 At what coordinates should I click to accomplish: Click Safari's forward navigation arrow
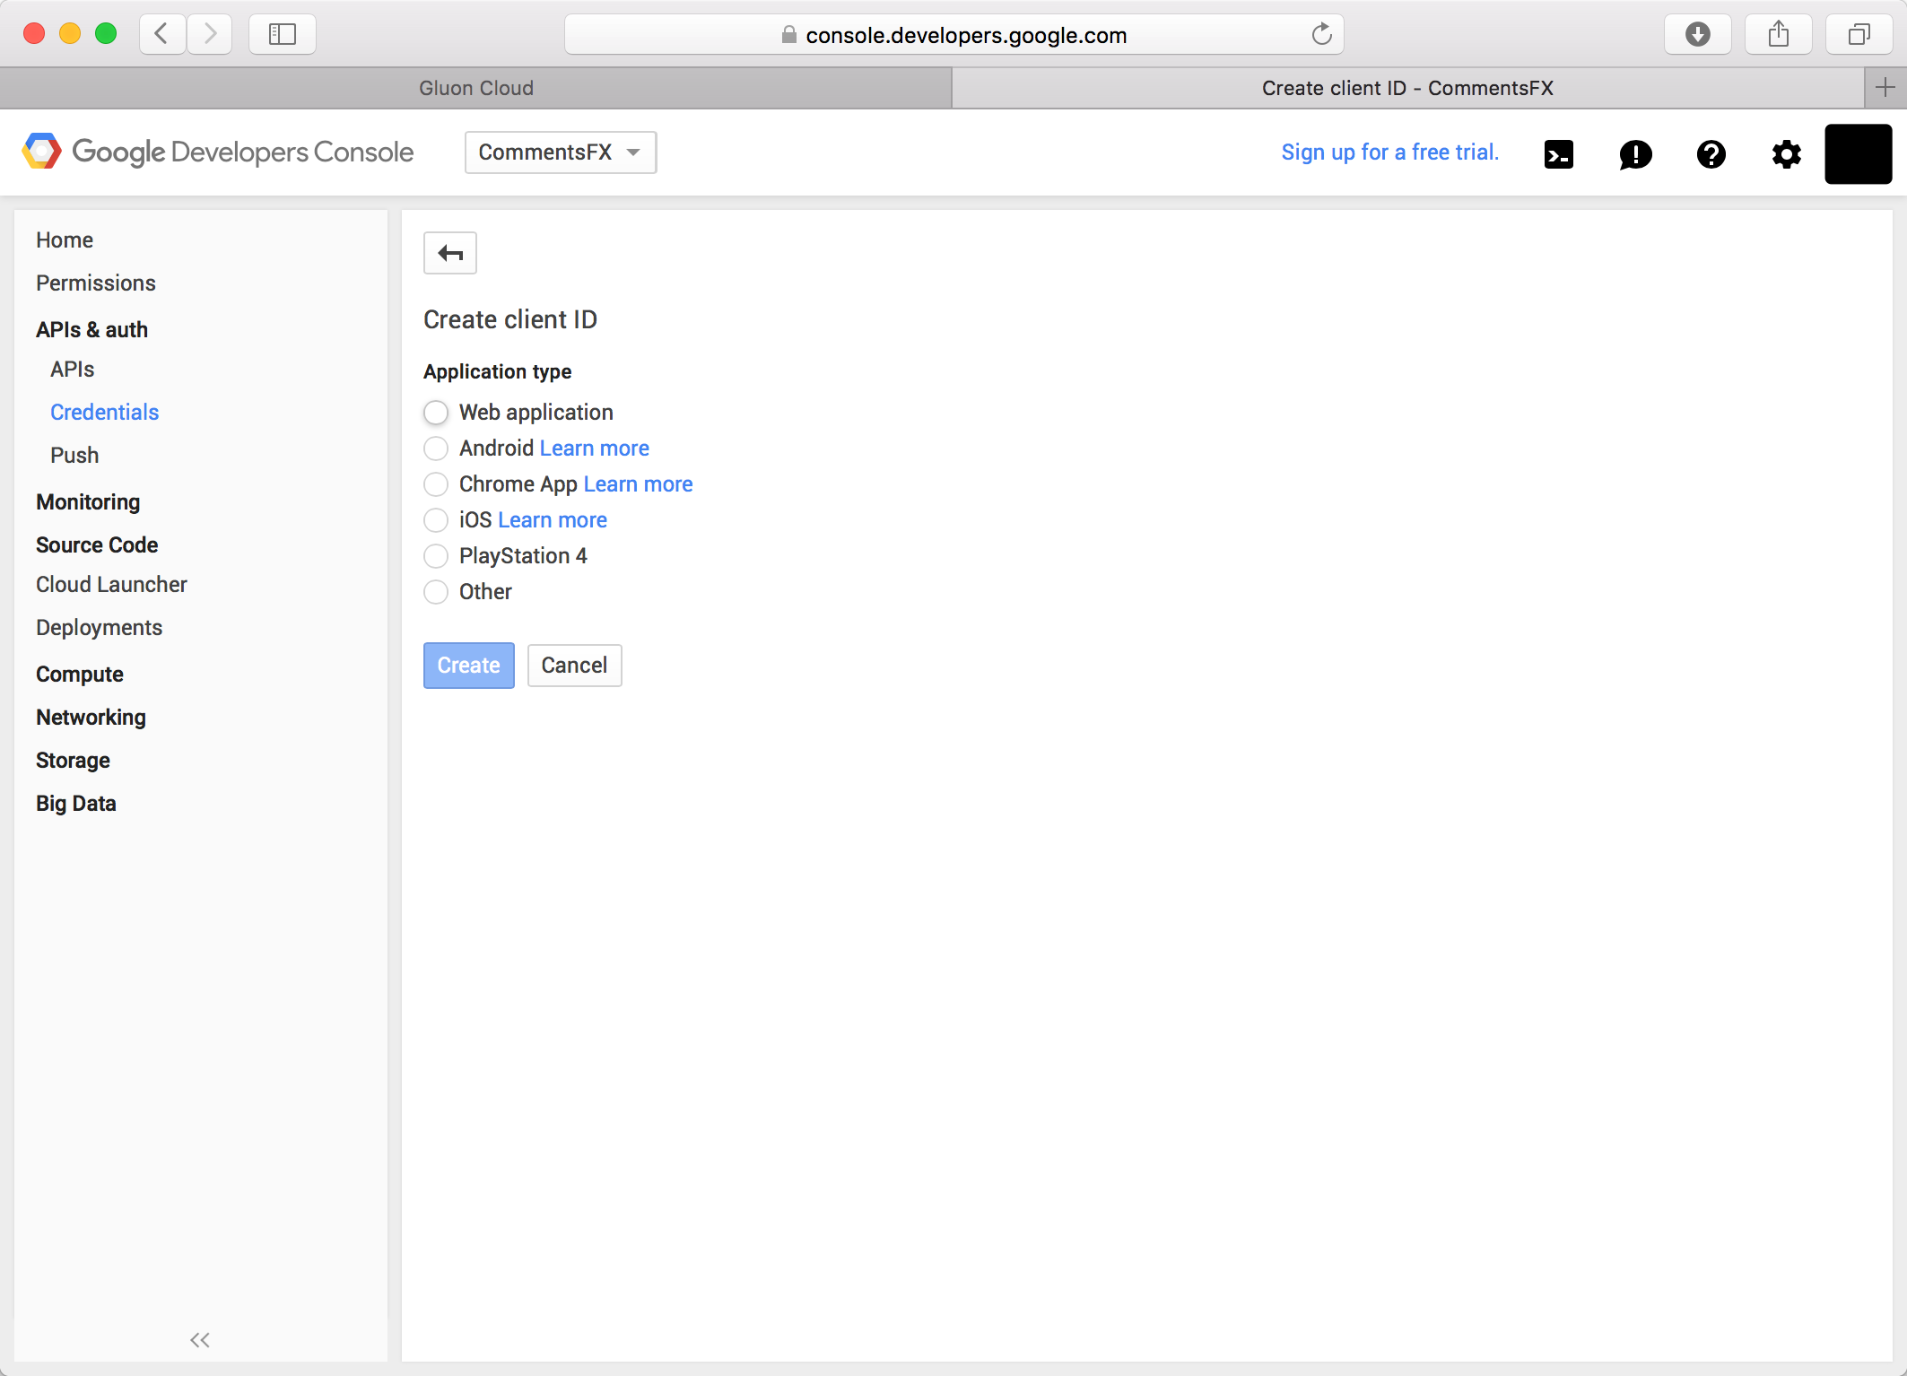210,34
